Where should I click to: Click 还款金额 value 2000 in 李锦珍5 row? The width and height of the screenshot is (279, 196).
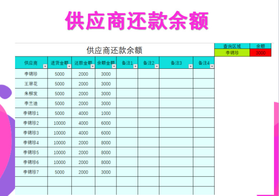pos(83,152)
